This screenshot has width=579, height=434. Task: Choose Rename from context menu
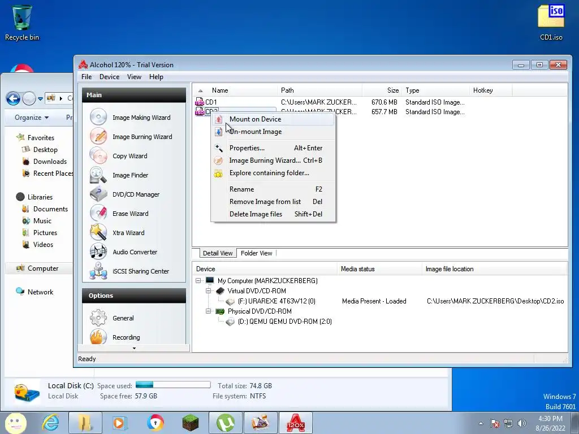coord(273,189)
